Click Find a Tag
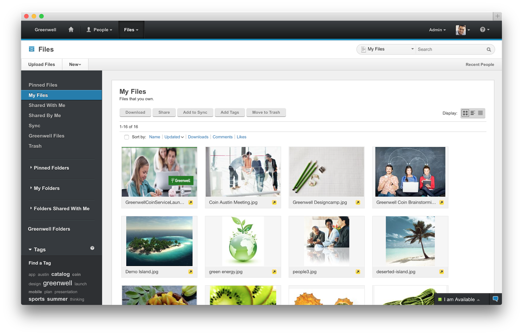Image resolution: width=523 pixels, height=335 pixels. click(x=40, y=263)
